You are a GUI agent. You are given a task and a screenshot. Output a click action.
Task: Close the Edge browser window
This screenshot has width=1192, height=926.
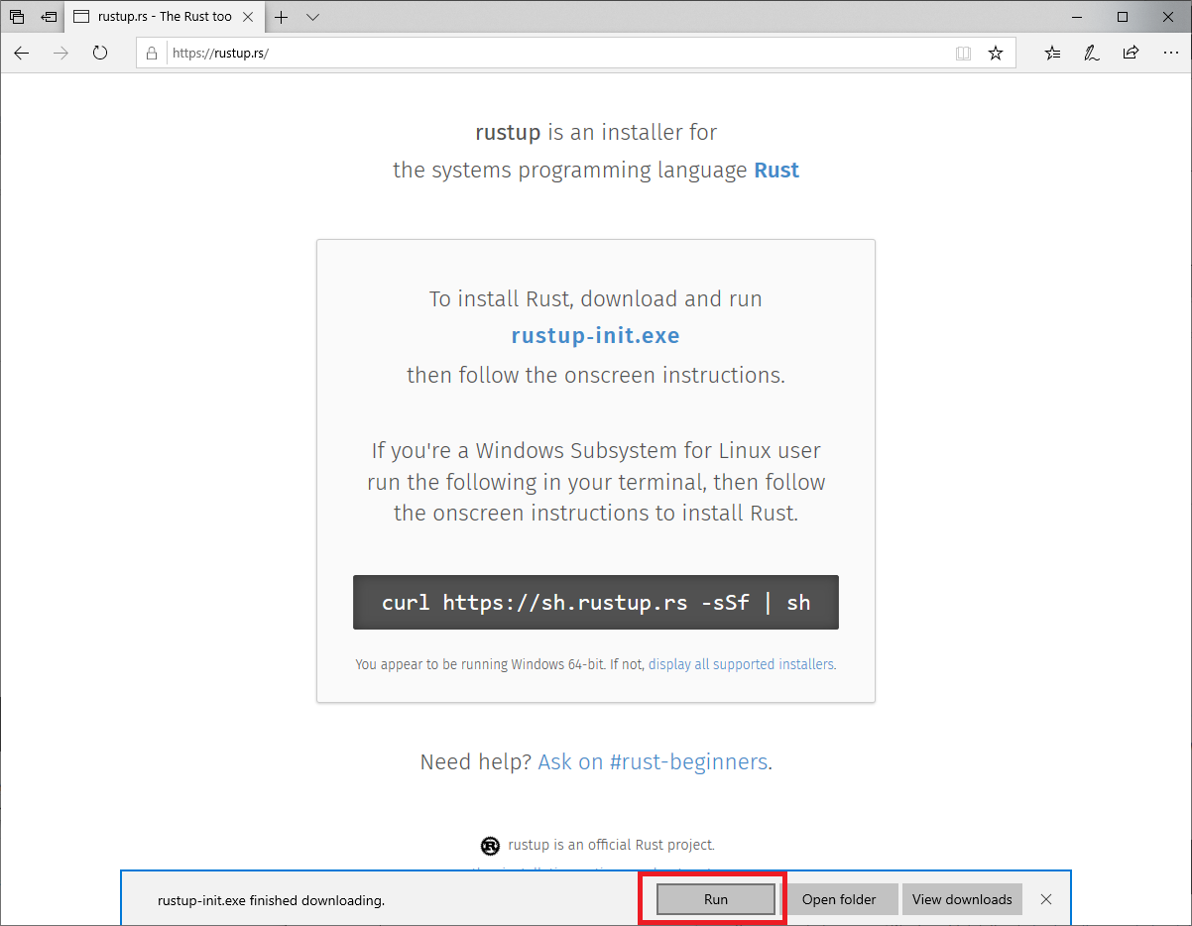click(x=1168, y=17)
